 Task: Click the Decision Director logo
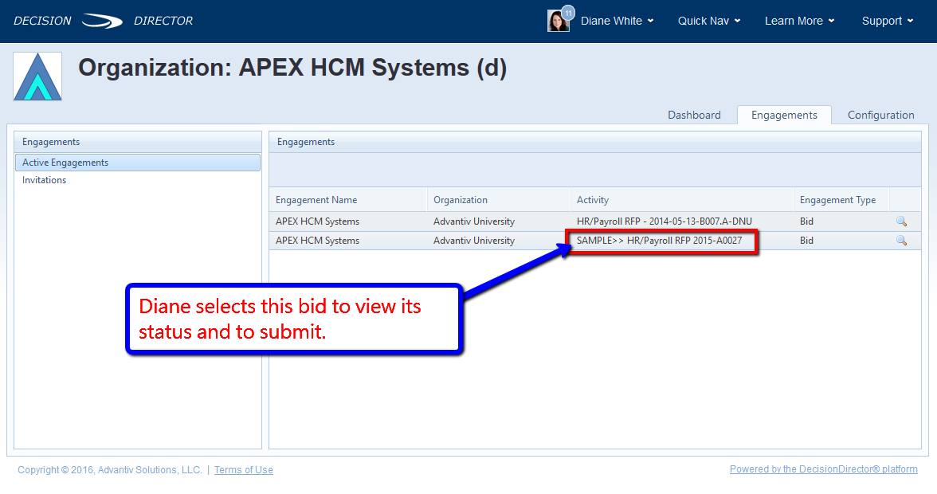pyautogui.click(x=103, y=21)
